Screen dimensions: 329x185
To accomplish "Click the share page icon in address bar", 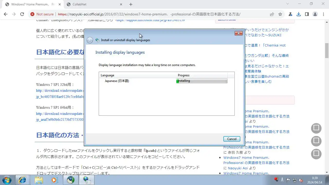I will [x=272, y=14].
